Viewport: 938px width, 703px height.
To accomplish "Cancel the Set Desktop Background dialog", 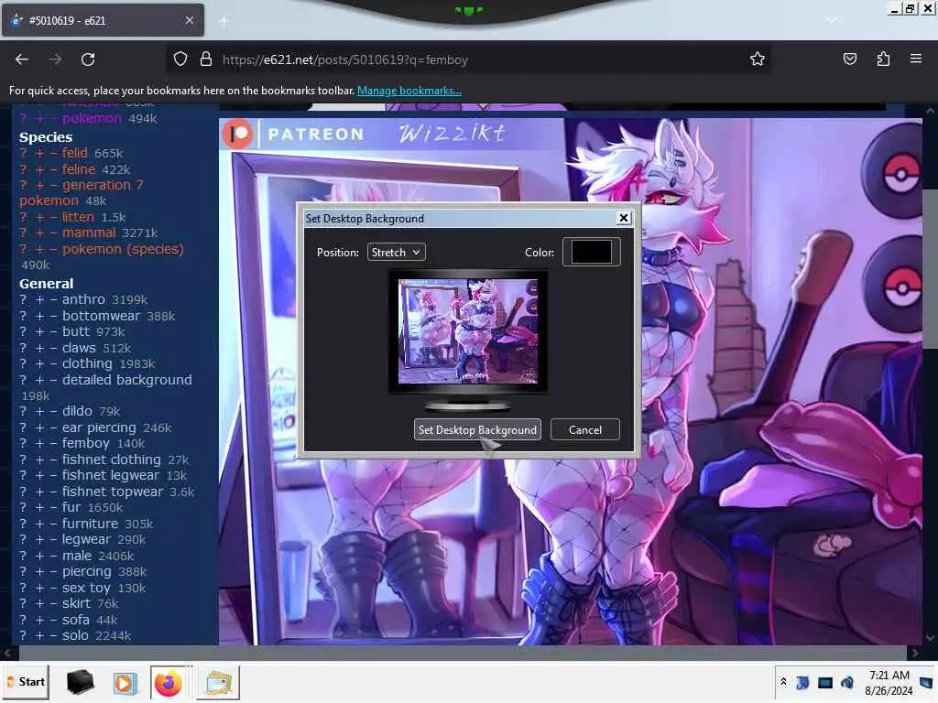I will tap(584, 430).
